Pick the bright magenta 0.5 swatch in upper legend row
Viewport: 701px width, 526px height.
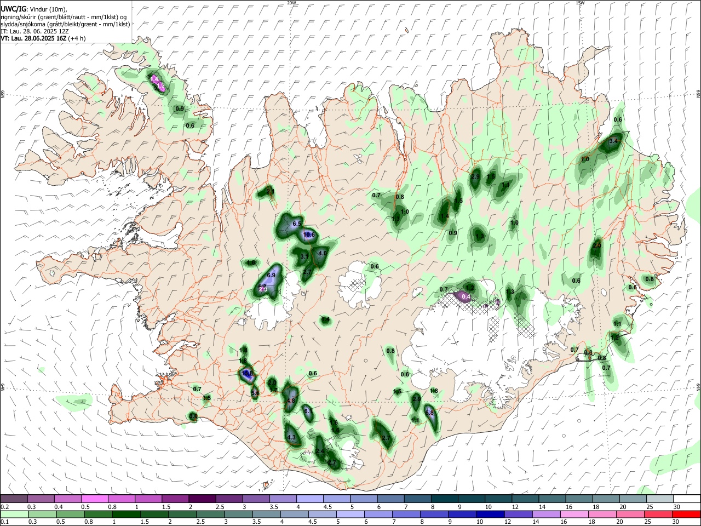[94, 499]
